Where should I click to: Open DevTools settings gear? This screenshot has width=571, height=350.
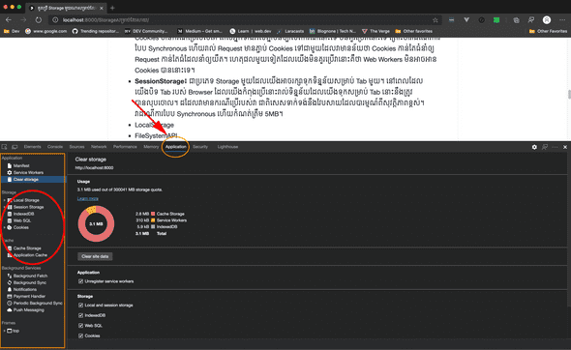point(534,147)
